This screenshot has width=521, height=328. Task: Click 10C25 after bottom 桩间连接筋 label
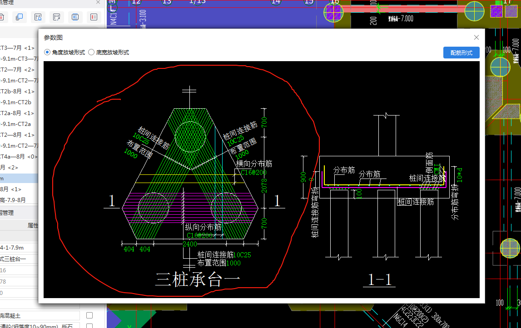(x=242, y=255)
